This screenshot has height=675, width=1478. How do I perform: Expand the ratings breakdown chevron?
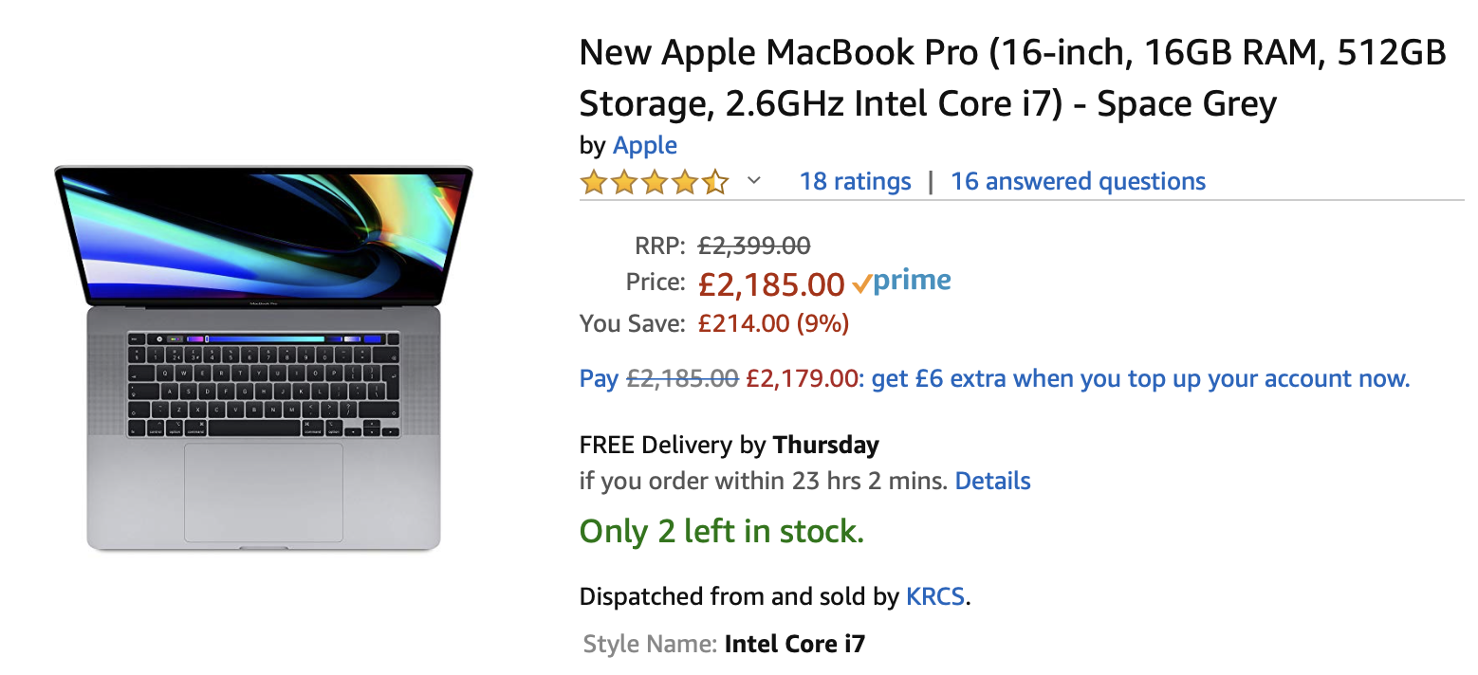click(x=754, y=181)
